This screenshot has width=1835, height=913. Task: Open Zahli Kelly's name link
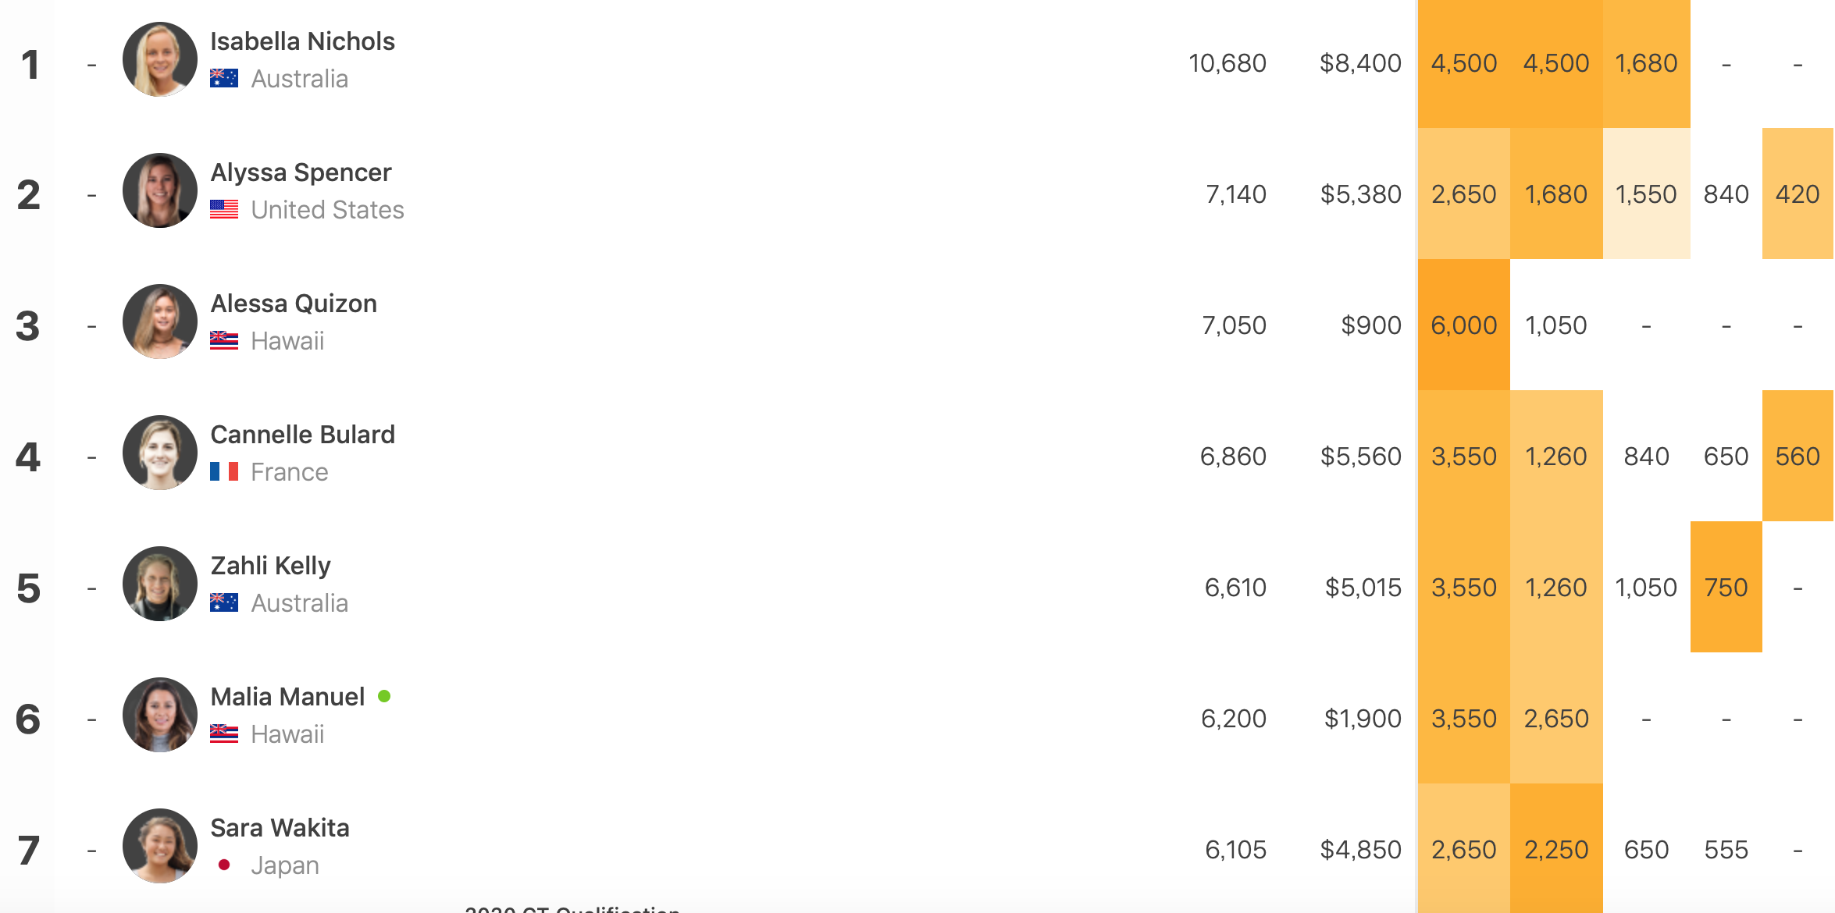pos(270,565)
